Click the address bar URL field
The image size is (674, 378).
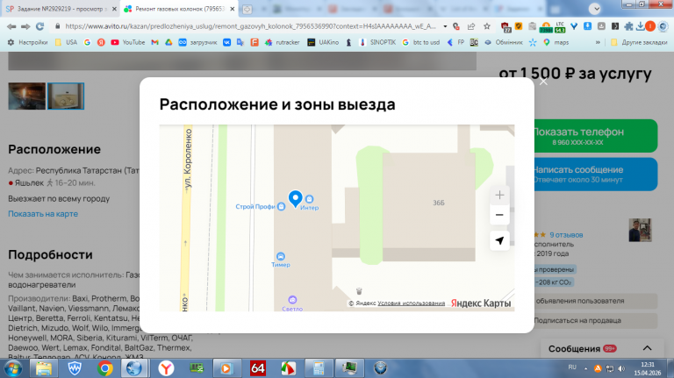point(250,26)
